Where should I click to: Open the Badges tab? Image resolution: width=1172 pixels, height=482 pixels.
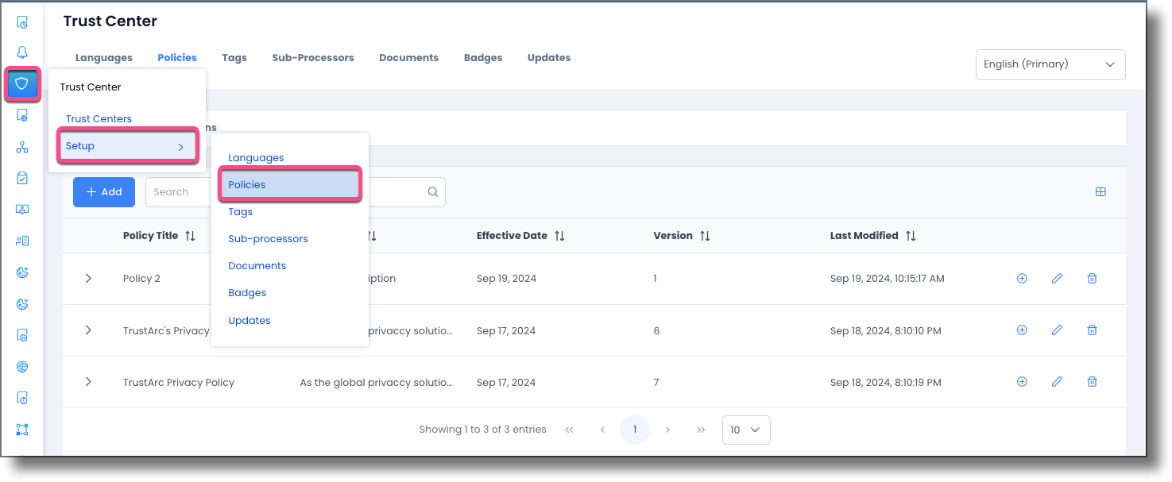pos(482,57)
